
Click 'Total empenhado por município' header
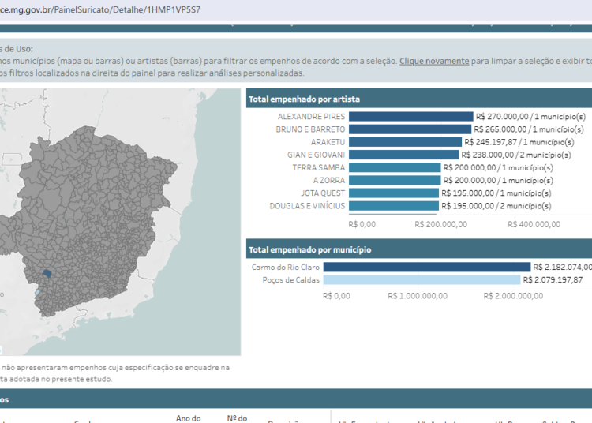point(309,250)
